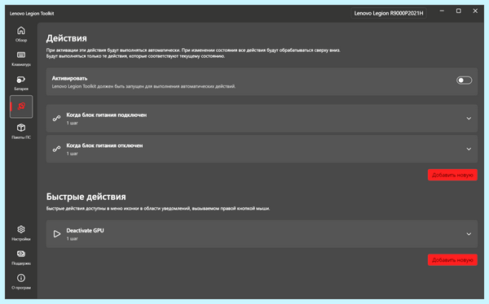Open the Клавиатура keyboard icon

pos(21,54)
